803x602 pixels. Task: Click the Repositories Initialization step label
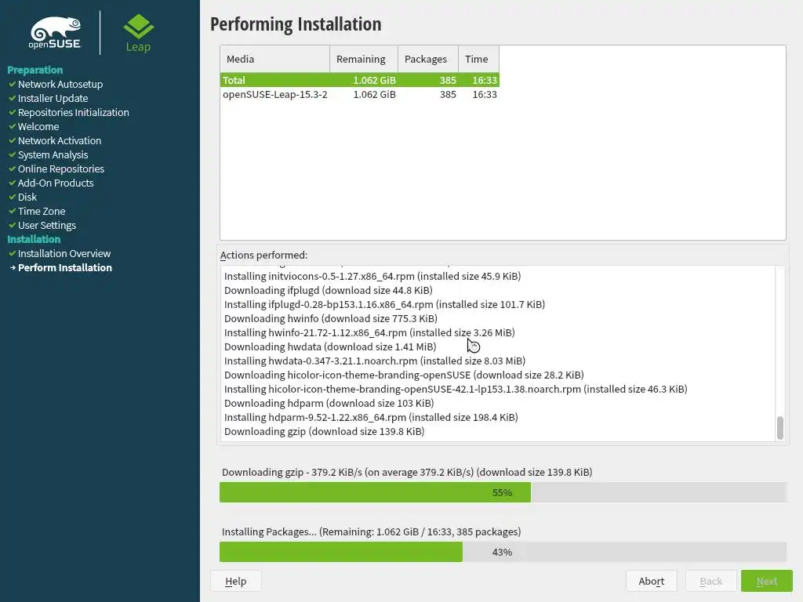point(73,112)
